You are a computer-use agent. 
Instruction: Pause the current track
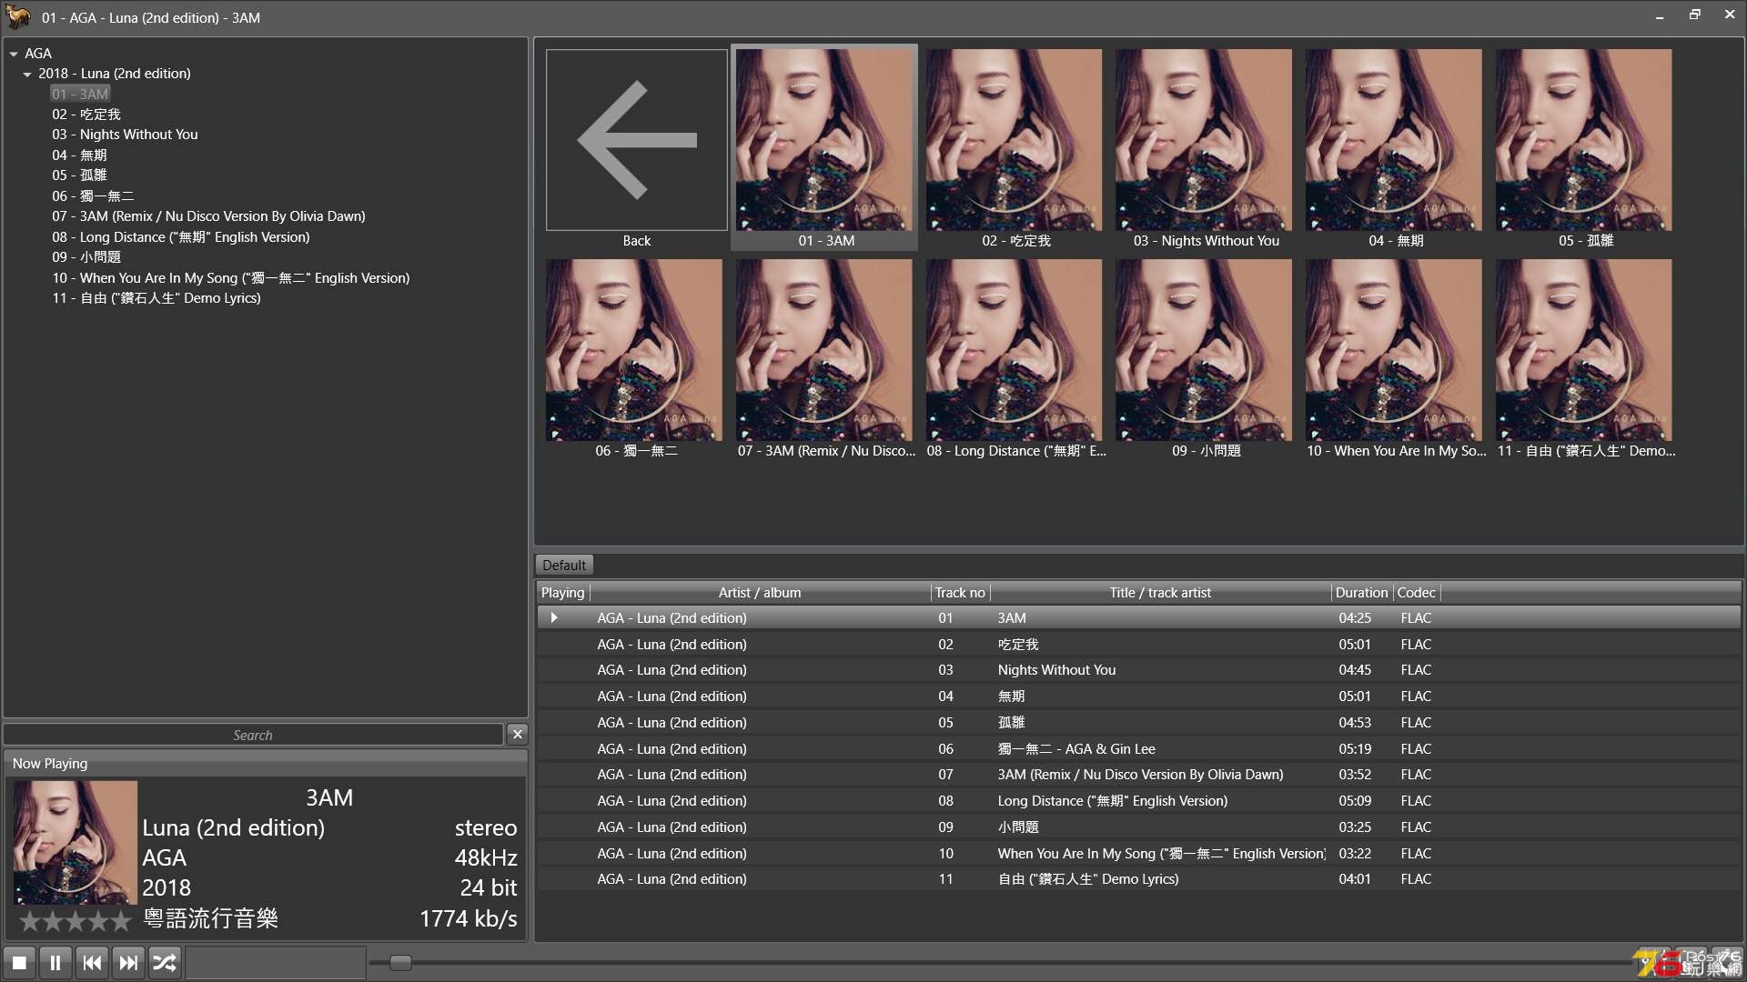(55, 962)
